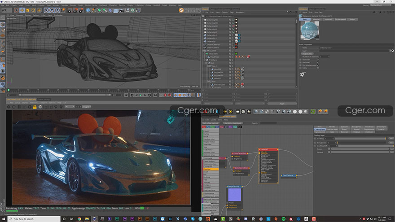Select the Rotate tool
This screenshot has width=395, height=222.
click(33, 10)
